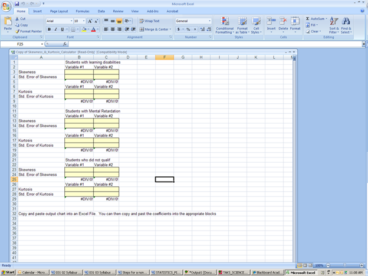Click the Find & Select icon
The height and width of the screenshot is (276, 368).
(346, 25)
